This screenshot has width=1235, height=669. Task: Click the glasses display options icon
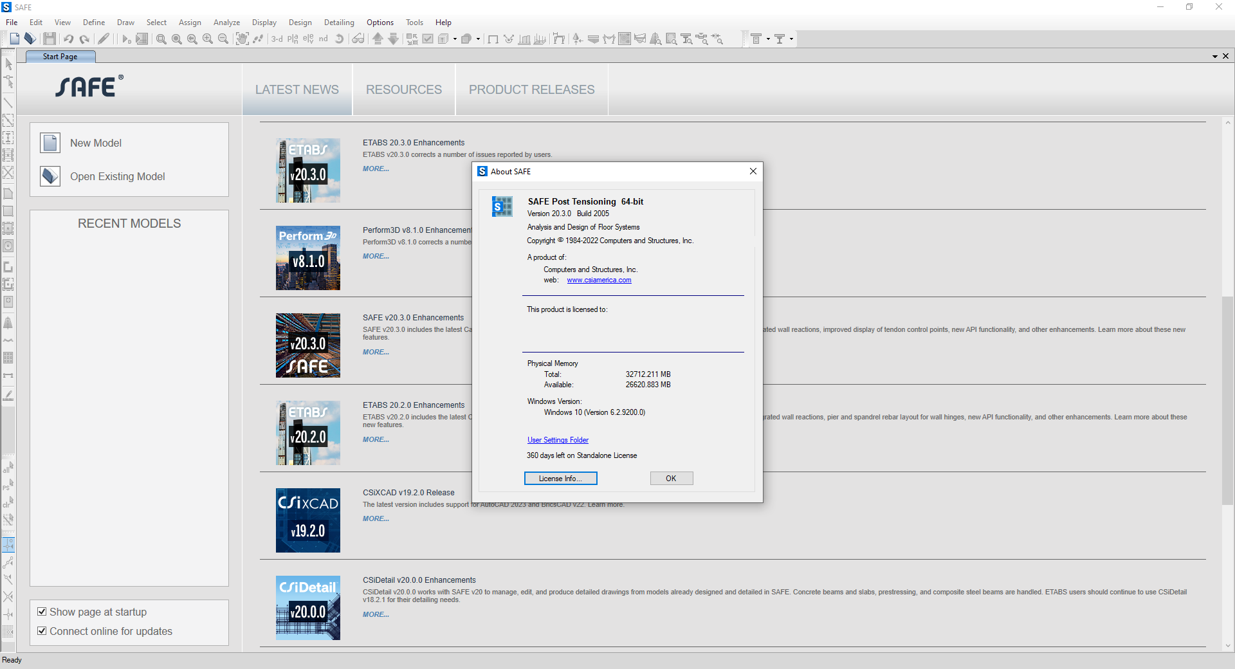pyautogui.click(x=358, y=39)
